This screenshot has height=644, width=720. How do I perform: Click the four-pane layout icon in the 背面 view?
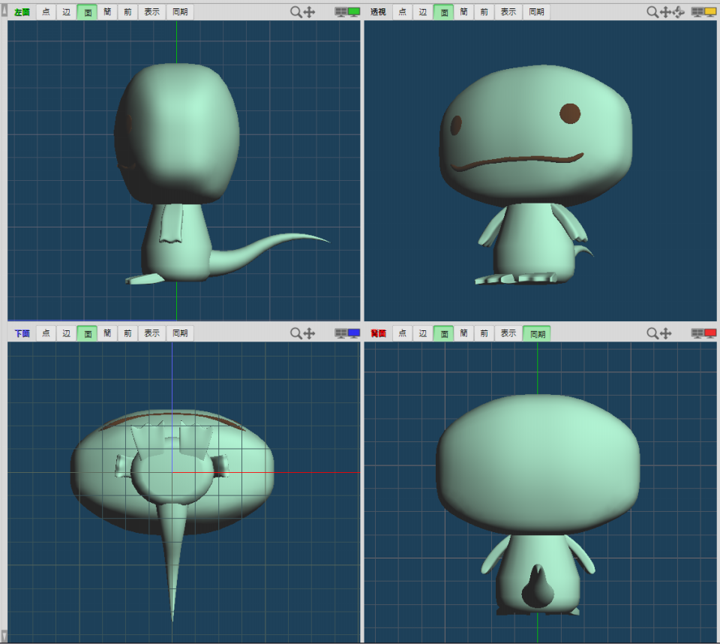pos(697,333)
